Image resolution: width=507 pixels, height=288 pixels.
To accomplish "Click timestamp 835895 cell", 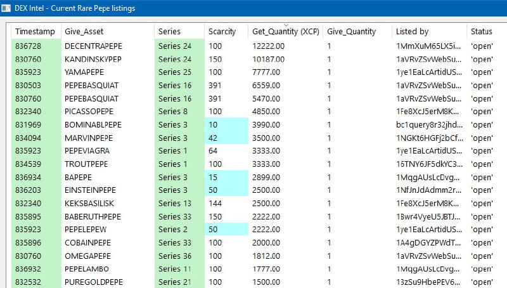I will point(36,216).
